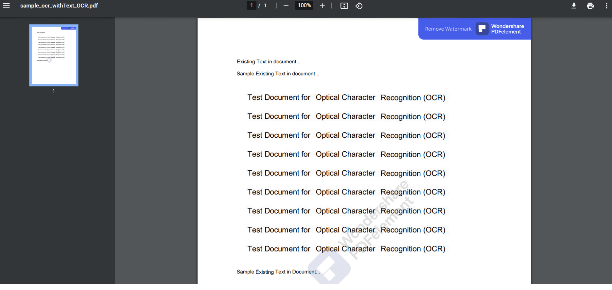Screen dimensions: 612x290
Task: Click the line 'Existing Text in document...'
Action: [x=269, y=62]
